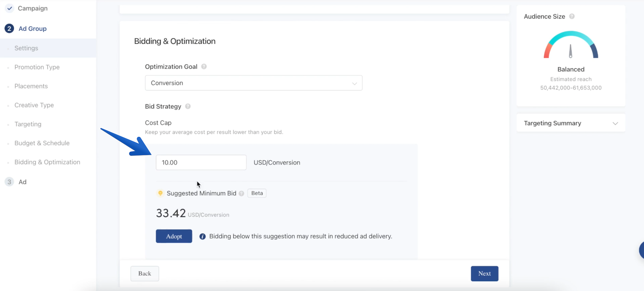Click the lightbulb icon beside Suggested Minimum Bid
Image resolution: width=644 pixels, height=291 pixels.
tap(160, 193)
